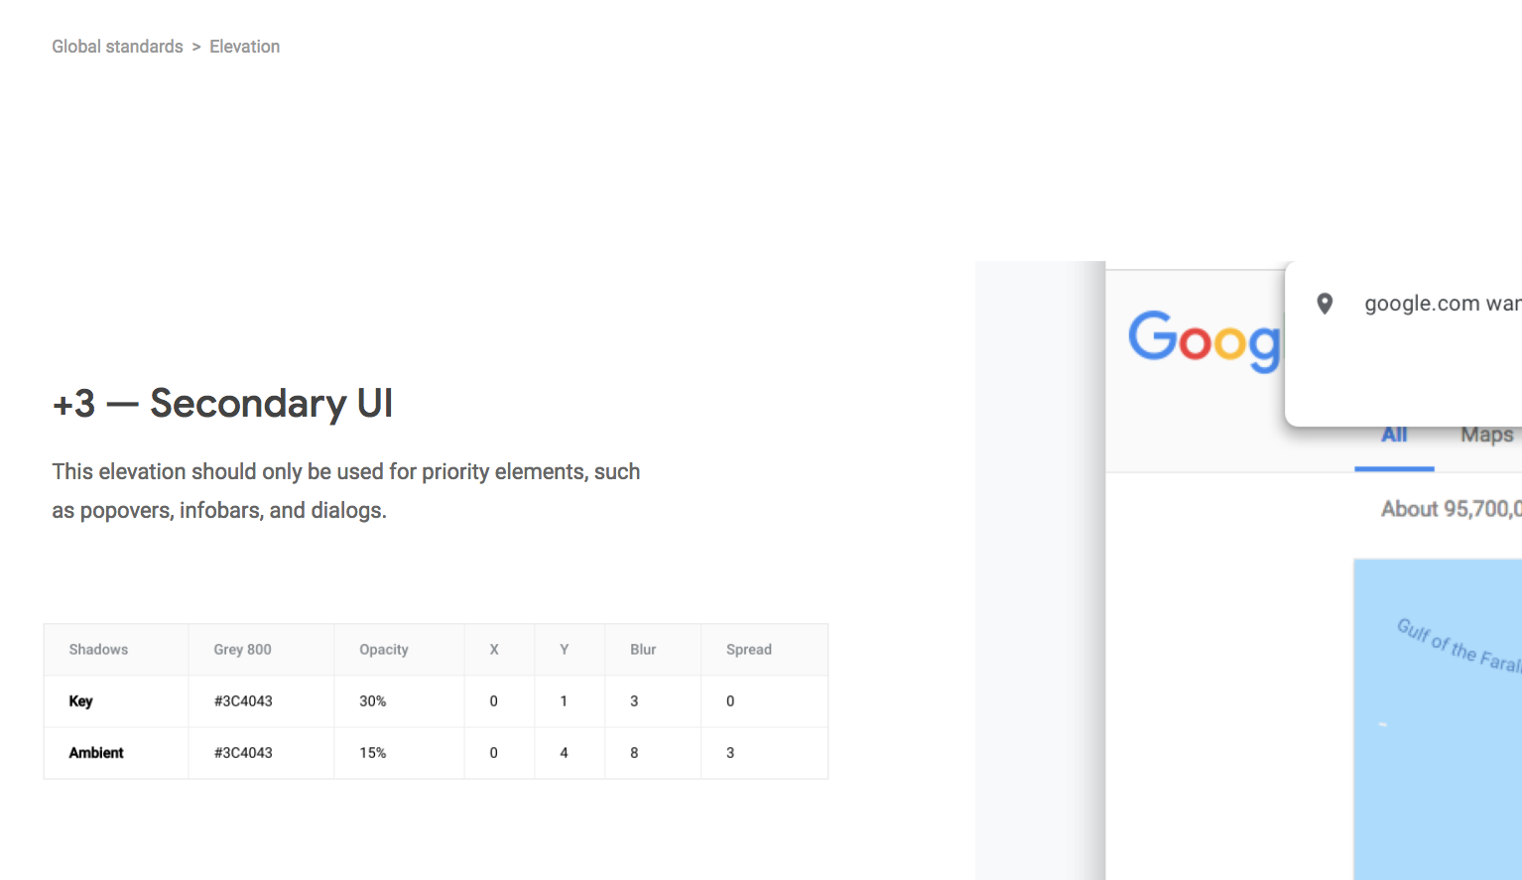Click the Gulf of the Farallones map thumbnail

[1438, 719]
